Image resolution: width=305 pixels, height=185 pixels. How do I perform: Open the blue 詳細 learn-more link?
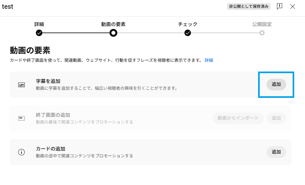[209, 60]
